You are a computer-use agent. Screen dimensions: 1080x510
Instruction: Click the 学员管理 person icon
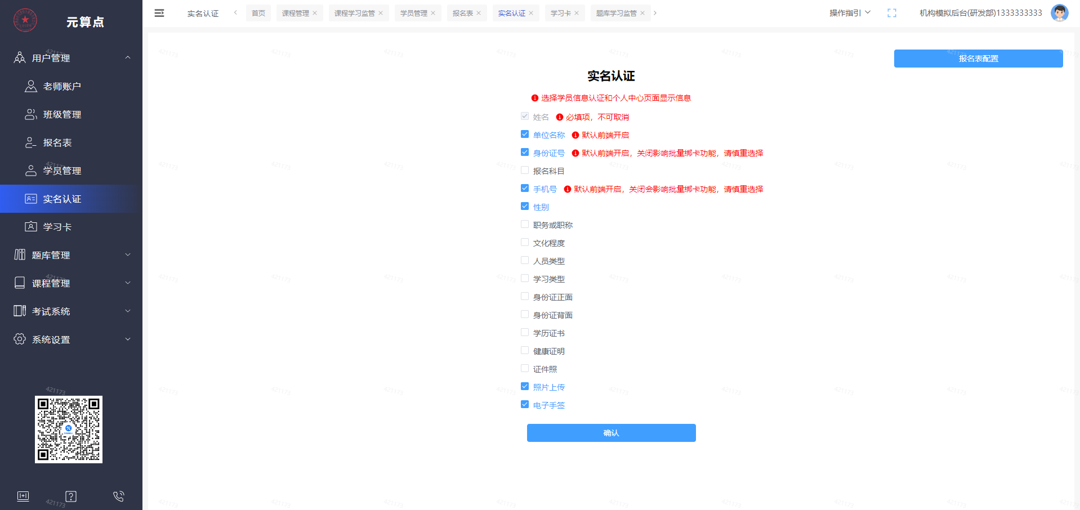(x=31, y=170)
